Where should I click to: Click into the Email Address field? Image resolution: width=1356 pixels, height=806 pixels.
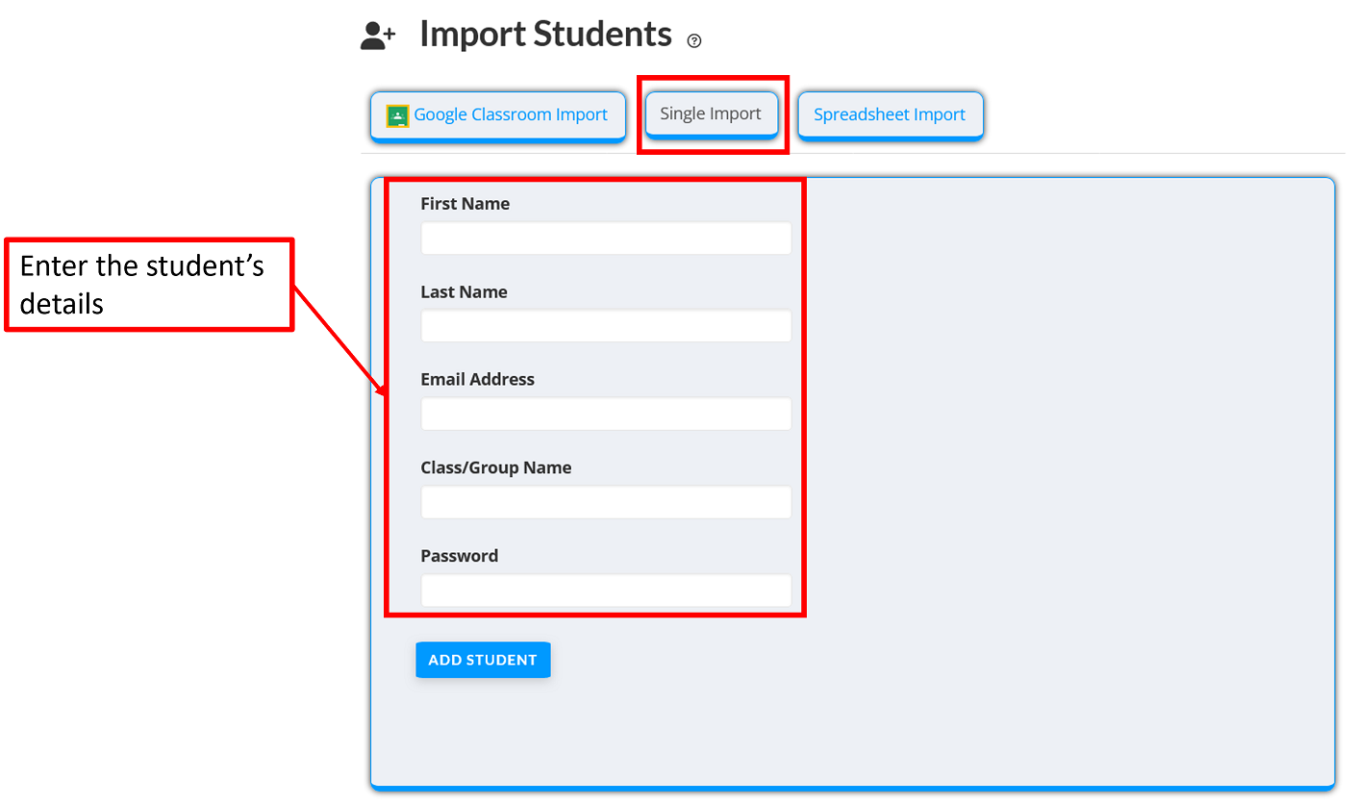606,415
